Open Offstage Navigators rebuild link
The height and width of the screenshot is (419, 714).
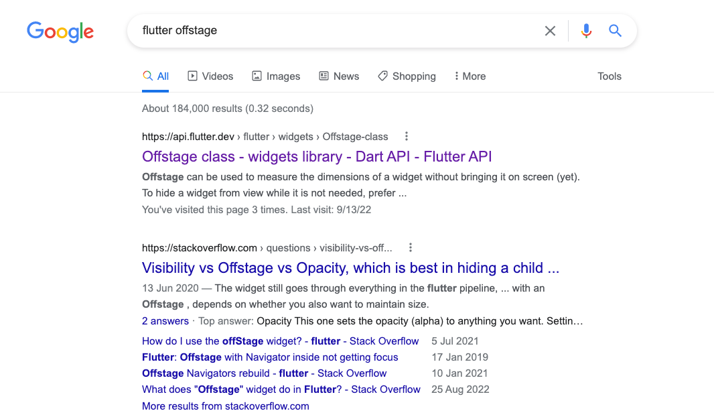pos(264,373)
